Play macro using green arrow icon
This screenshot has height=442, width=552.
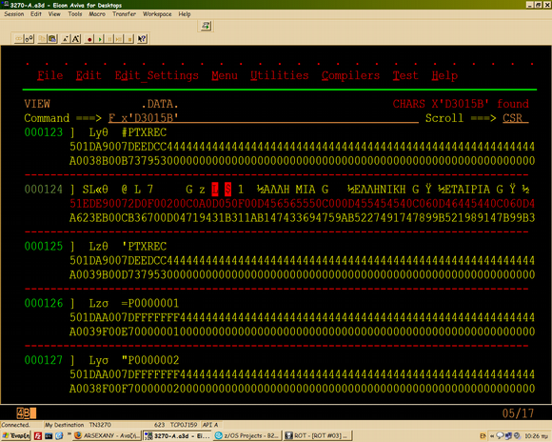point(100,39)
